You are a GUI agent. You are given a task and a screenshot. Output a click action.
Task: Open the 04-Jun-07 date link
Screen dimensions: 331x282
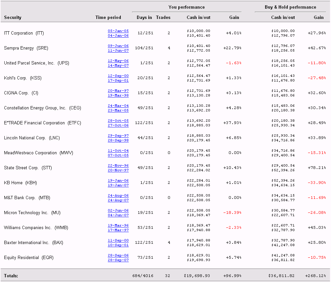click(x=118, y=215)
